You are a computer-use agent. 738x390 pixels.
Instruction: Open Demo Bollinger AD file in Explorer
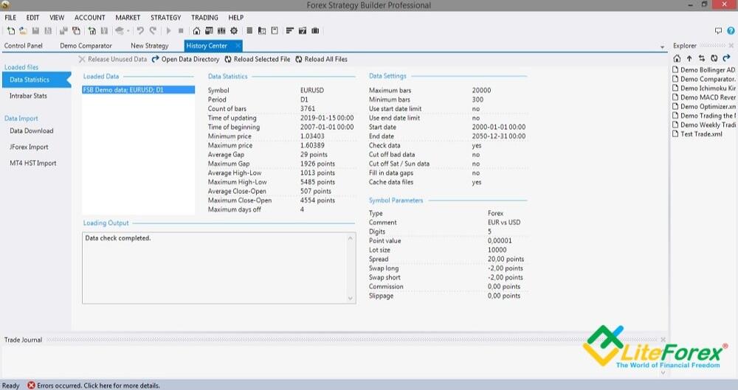704,69
